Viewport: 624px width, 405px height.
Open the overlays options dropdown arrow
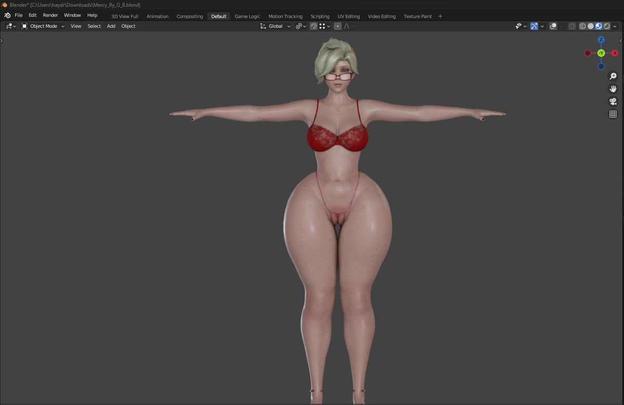(x=561, y=26)
